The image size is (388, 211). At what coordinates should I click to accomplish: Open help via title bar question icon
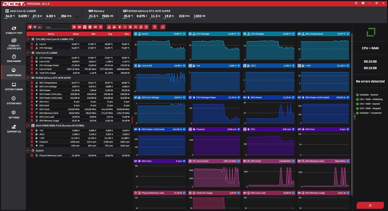pyautogui.click(x=356, y=3)
